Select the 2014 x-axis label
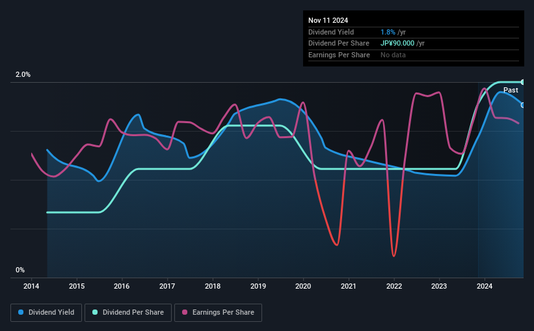The image size is (534, 331). (x=31, y=286)
